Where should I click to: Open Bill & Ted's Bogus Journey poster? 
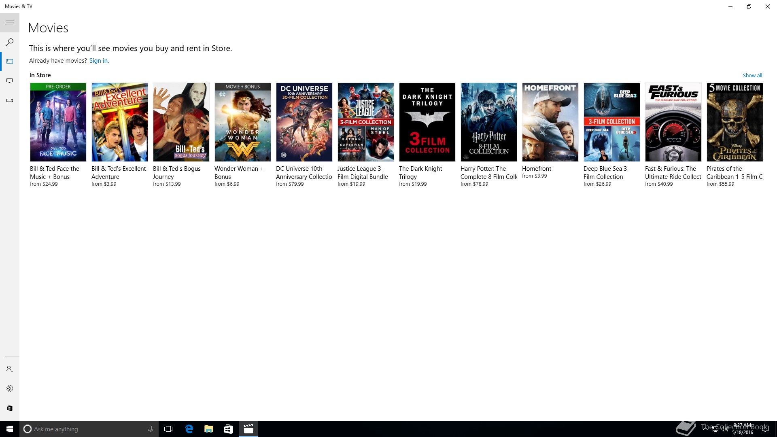(x=181, y=122)
